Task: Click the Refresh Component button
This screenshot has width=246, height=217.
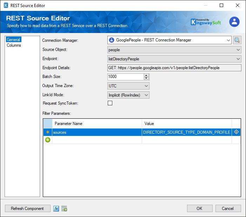Action: (28, 209)
